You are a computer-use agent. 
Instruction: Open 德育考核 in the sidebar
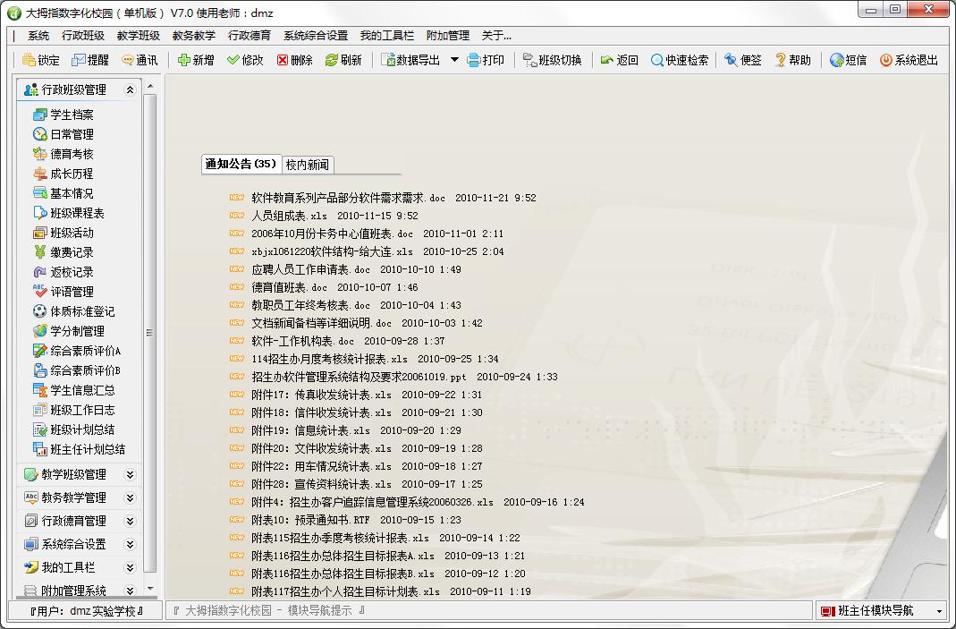[x=63, y=154]
